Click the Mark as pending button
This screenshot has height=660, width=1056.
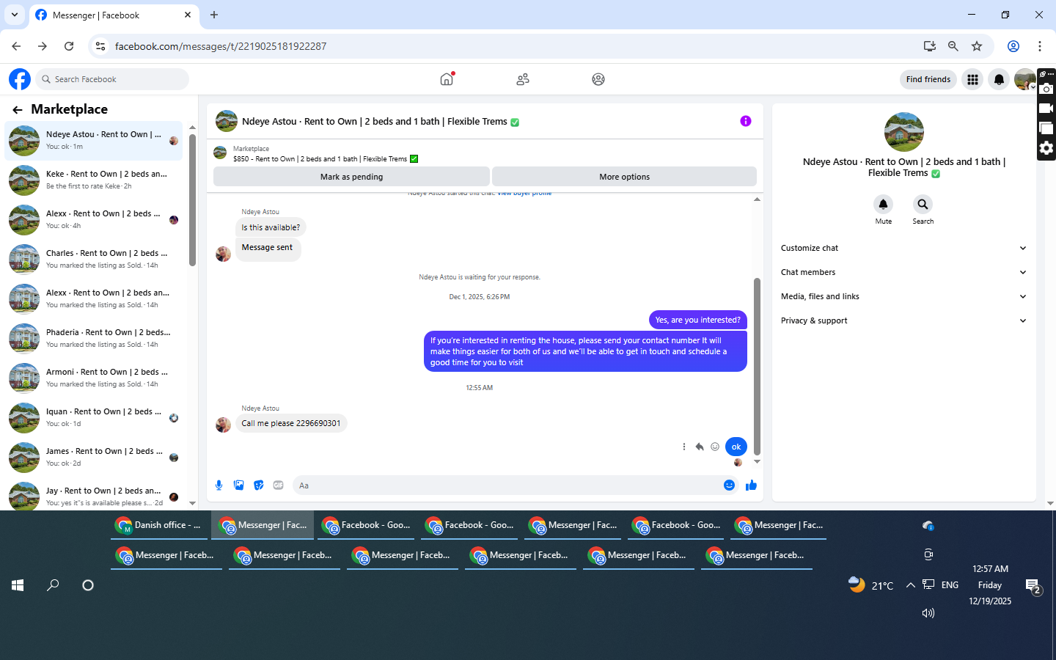pyautogui.click(x=351, y=177)
